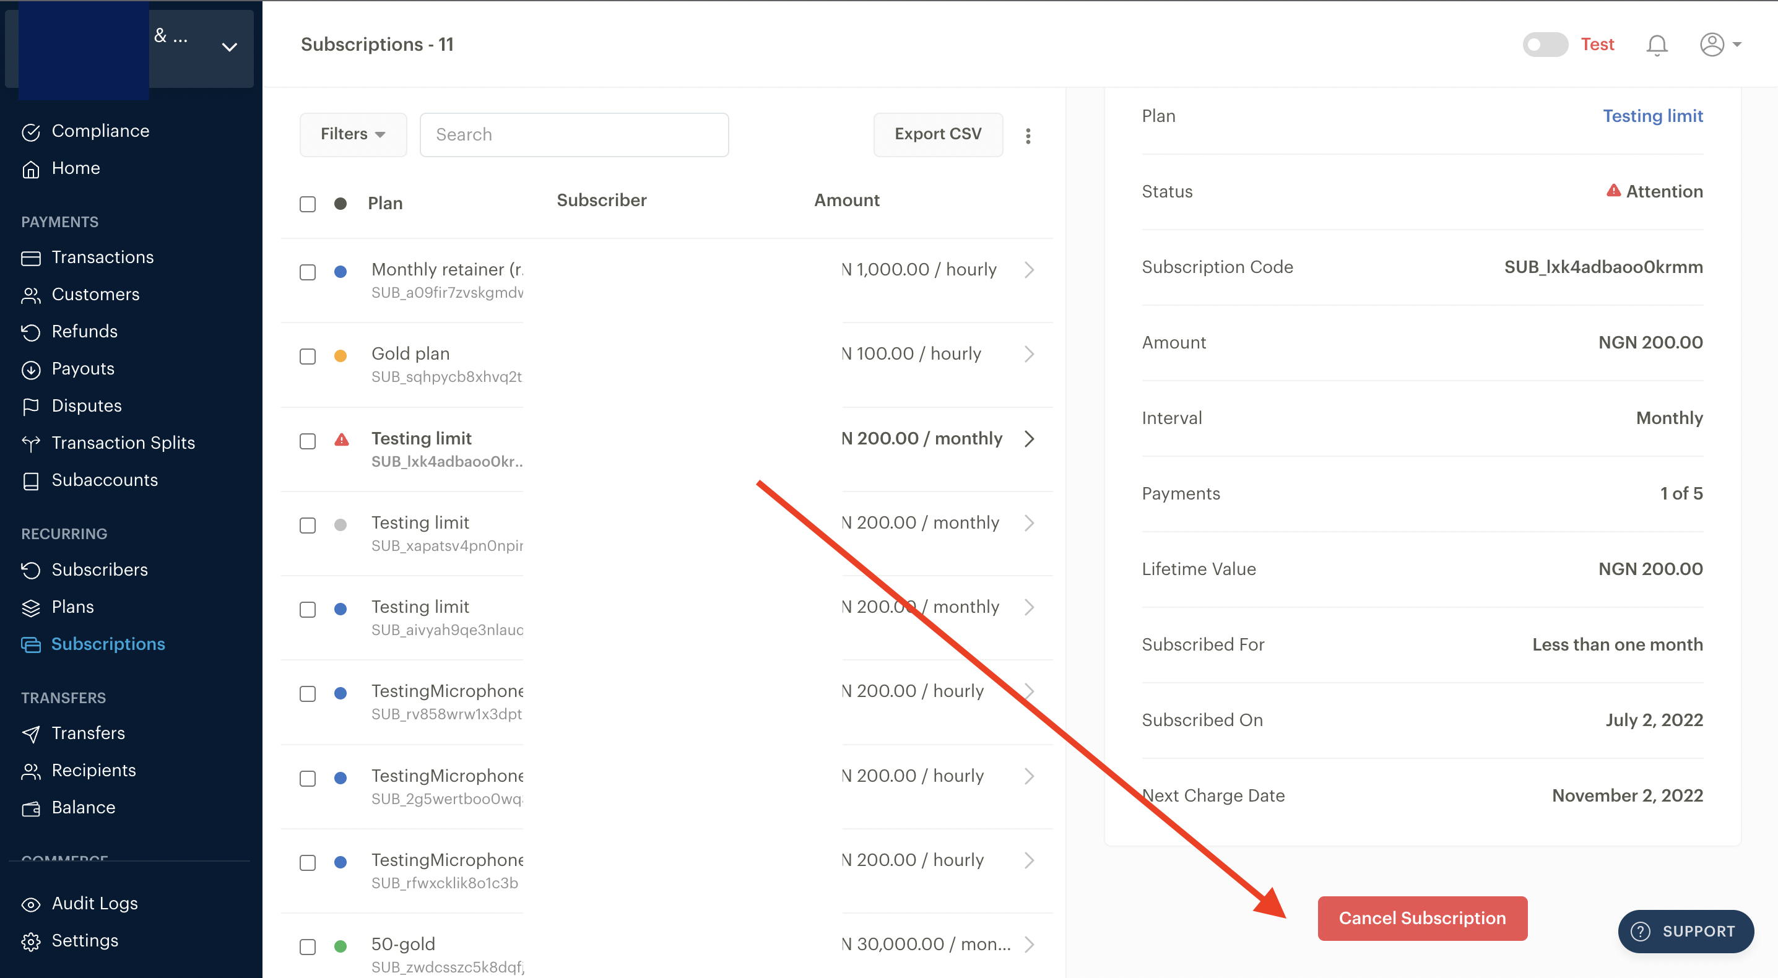Click the Plans layers icon
Viewport: 1778px width, 978px height.
click(30, 608)
